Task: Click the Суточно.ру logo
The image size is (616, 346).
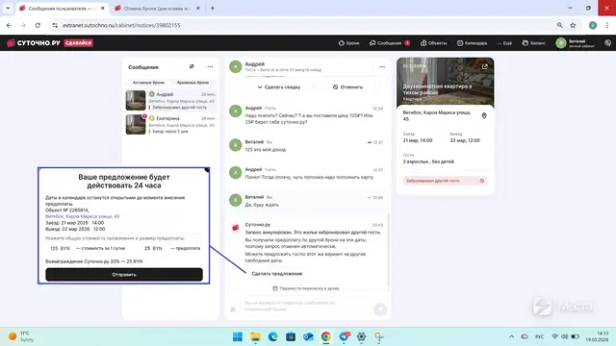Action: pyautogui.click(x=34, y=42)
